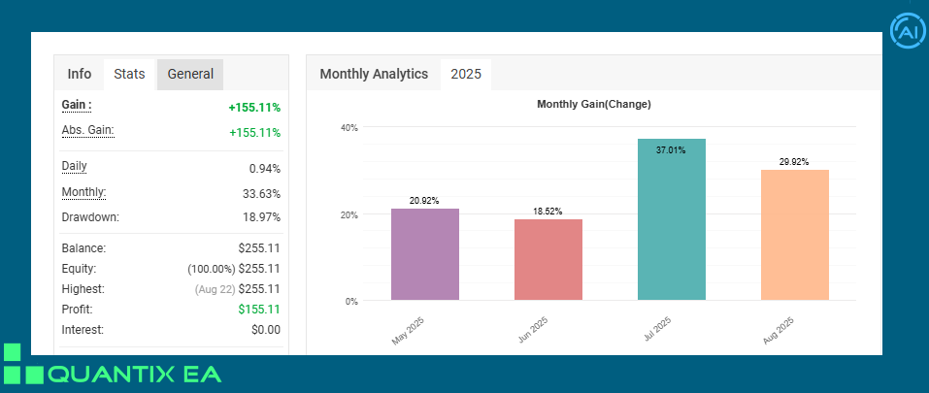Click the Drawdown 18.97% value
The width and height of the screenshot is (929, 393).
click(258, 217)
